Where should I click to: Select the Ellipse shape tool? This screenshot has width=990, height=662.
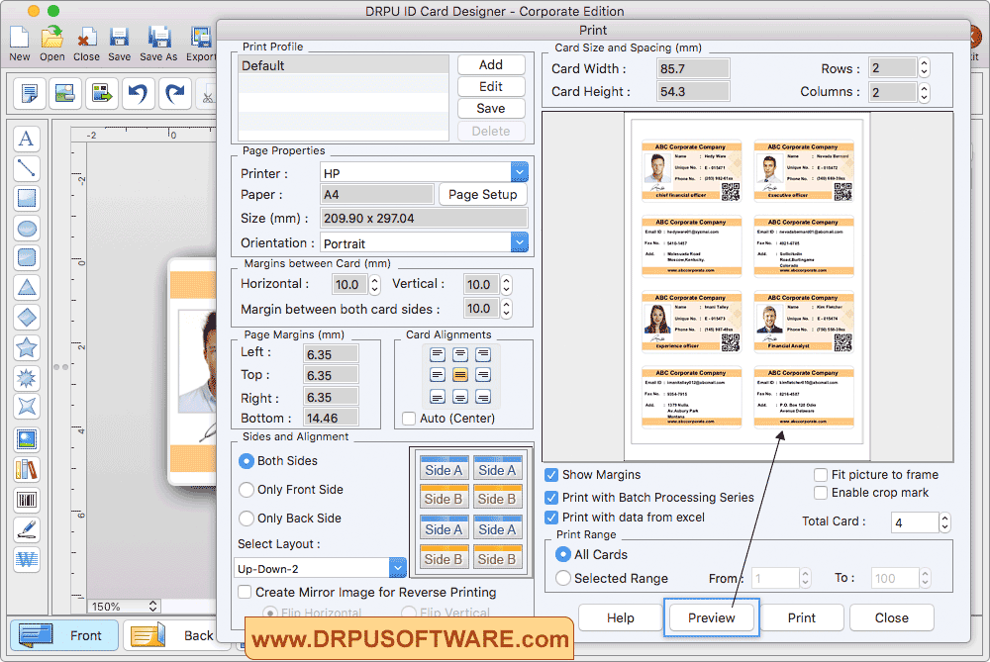(x=27, y=228)
